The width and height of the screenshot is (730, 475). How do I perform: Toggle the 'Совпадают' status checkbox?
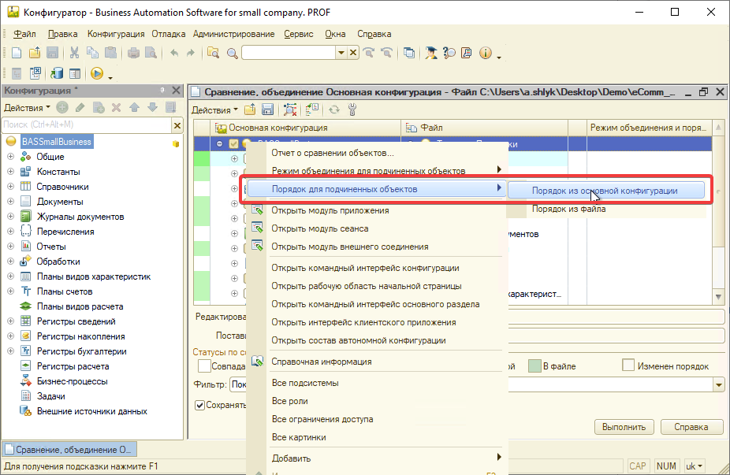coord(204,366)
